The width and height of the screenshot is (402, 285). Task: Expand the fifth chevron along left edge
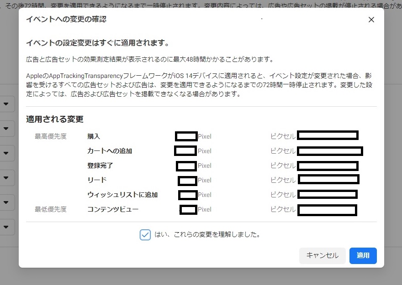click(x=6, y=202)
